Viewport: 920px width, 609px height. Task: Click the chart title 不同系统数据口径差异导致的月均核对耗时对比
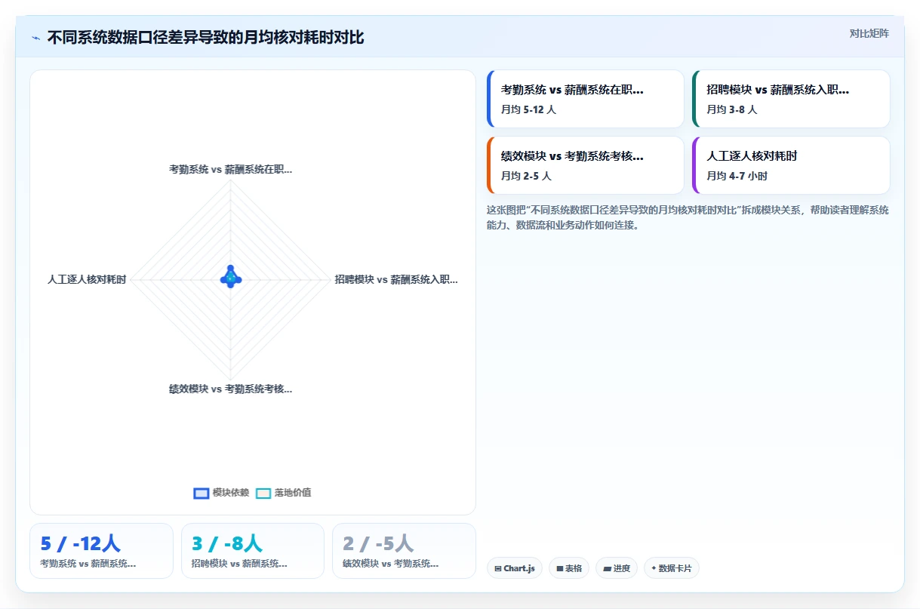[x=205, y=38]
